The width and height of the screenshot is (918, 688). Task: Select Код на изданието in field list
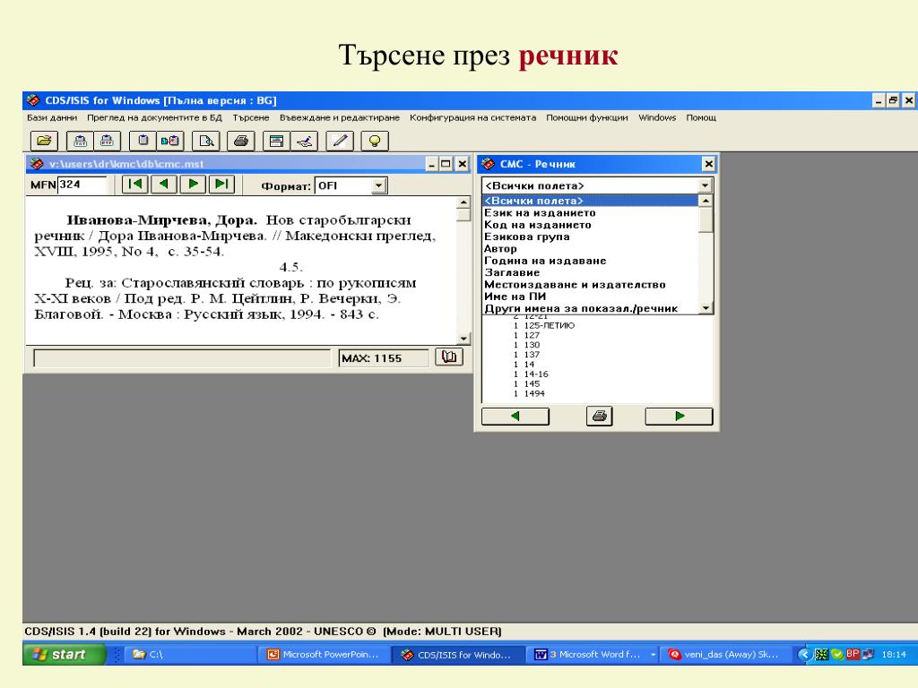(590, 225)
